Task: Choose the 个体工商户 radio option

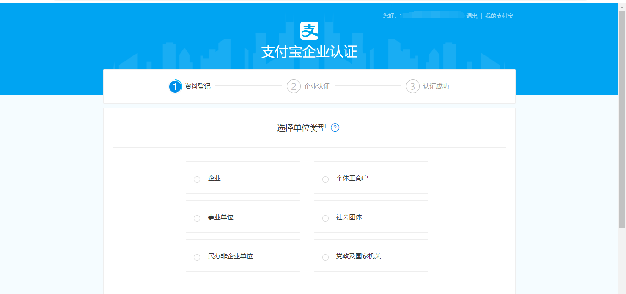Action: click(325, 179)
